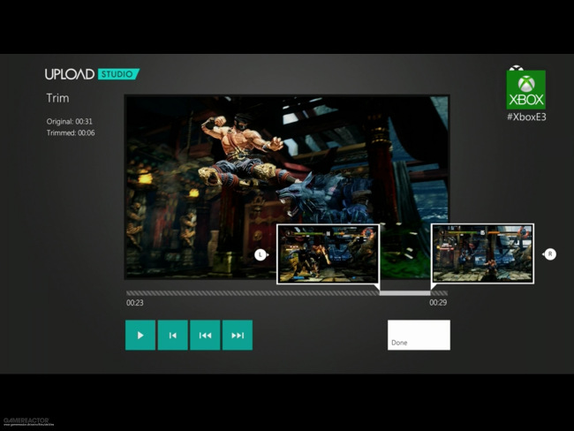The image size is (574, 431).
Task: Click the Trim heading
Action: click(57, 98)
